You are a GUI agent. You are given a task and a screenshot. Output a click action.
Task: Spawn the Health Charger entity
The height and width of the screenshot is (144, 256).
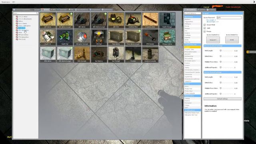[167, 20]
